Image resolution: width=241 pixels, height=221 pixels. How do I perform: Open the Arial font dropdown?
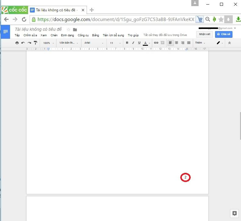(94, 43)
